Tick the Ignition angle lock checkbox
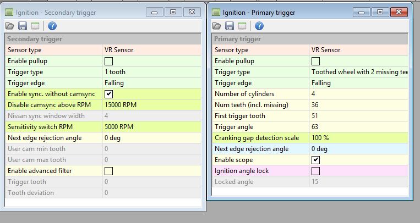This screenshot has height=223, width=420. pos(316,171)
